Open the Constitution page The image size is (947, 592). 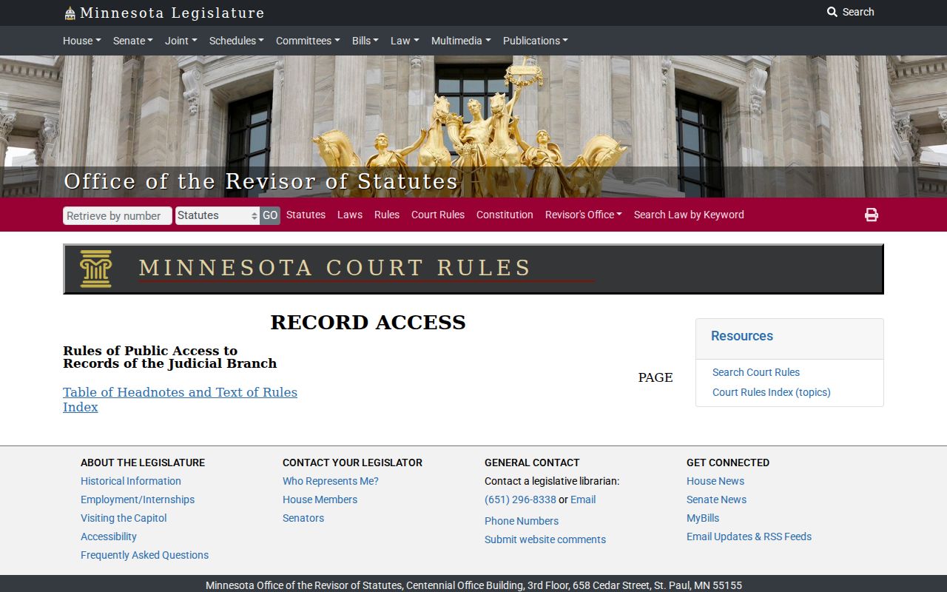click(x=505, y=215)
